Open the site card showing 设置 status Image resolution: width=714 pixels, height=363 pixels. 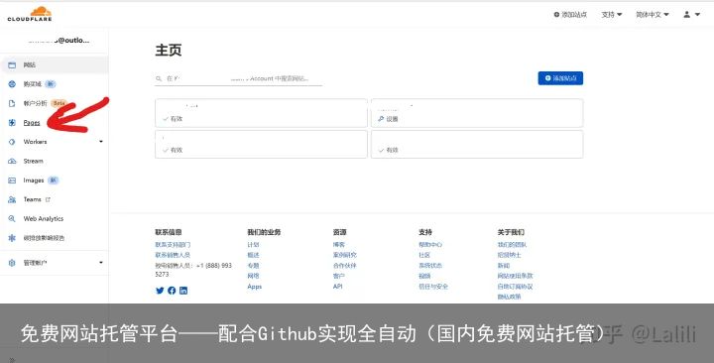pyautogui.click(x=477, y=113)
